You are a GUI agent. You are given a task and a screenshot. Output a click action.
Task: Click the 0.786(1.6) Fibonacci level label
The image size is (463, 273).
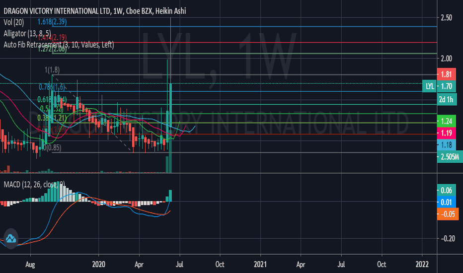point(52,87)
